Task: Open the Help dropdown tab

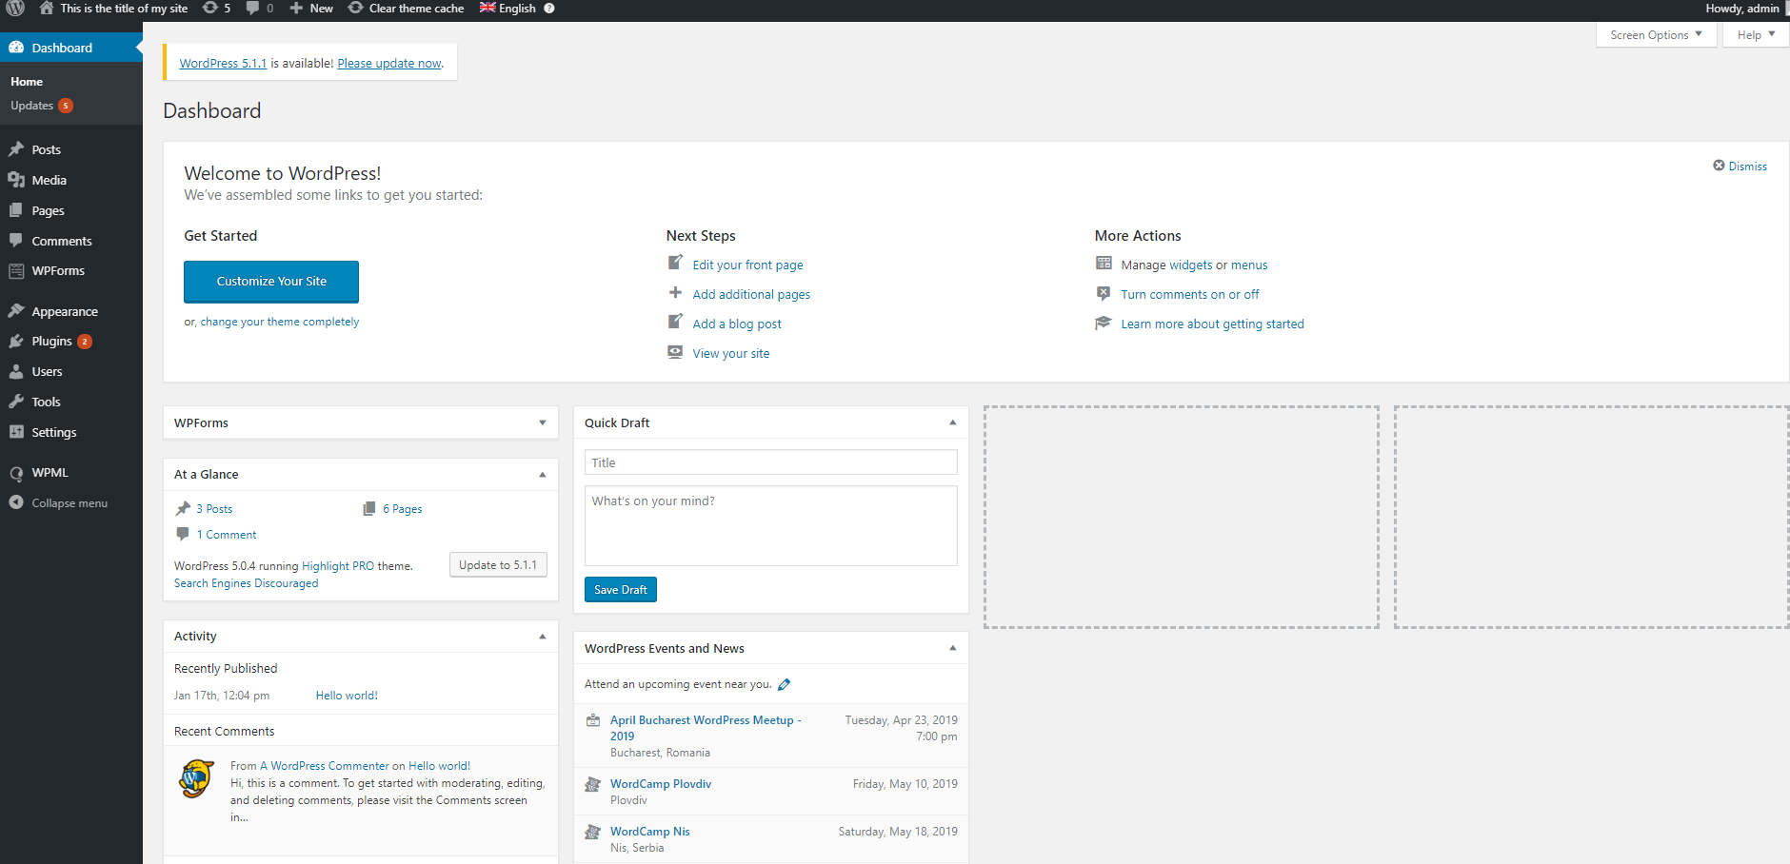Action: (1756, 35)
